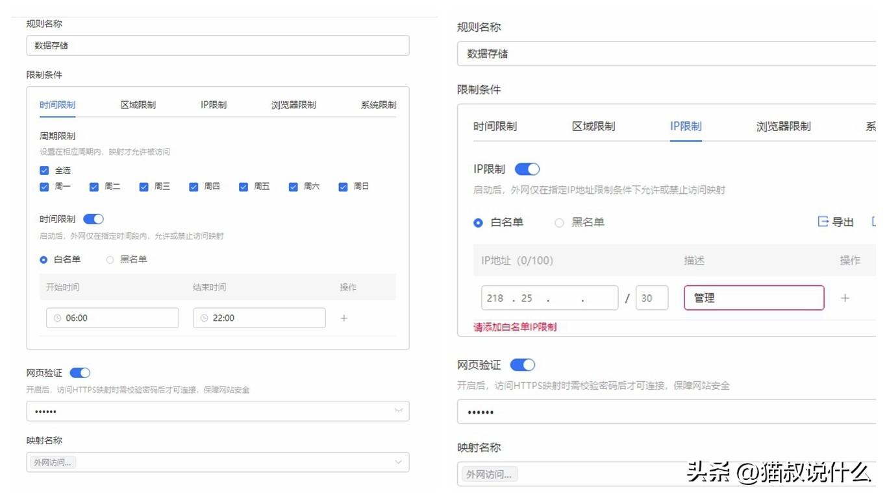Viewport: 887px width, 498px height.
Task: Uncheck the 全选 select-all checkbox
Action: click(x=44, y=171)
